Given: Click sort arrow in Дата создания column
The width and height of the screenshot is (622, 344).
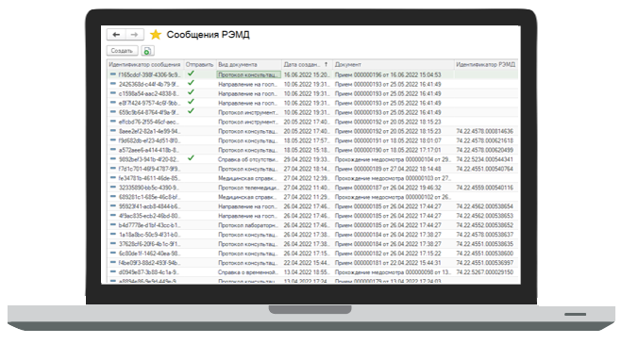Looking at the screenshot, I should 326,64.
